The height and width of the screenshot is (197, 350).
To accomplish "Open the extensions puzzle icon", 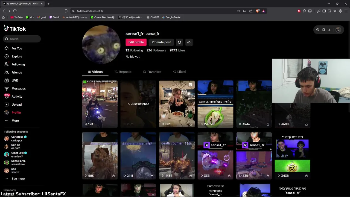I will [x=304, y=11].
